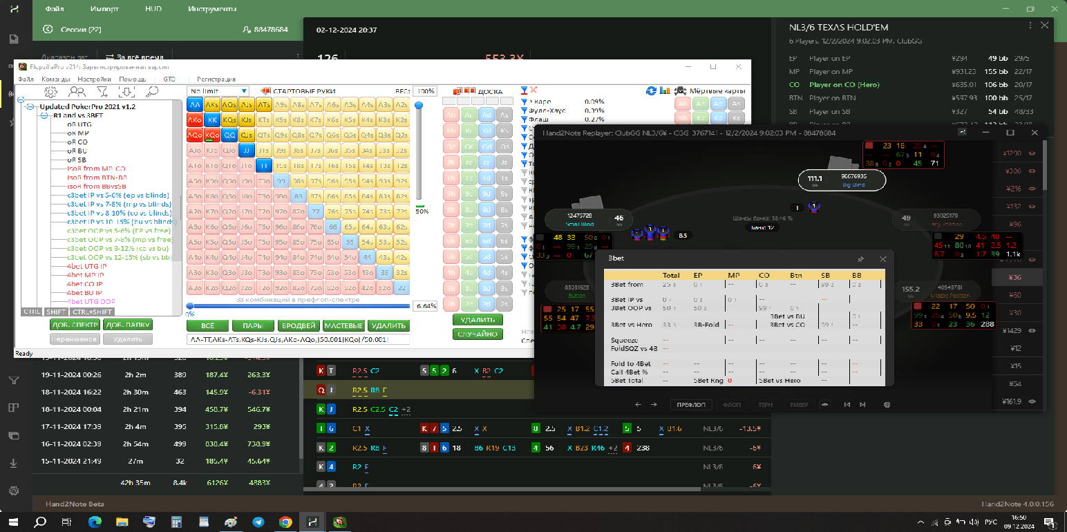Click the filter funnel icon above range tree
Screen dimensions: 1067x532
[102, 91]
